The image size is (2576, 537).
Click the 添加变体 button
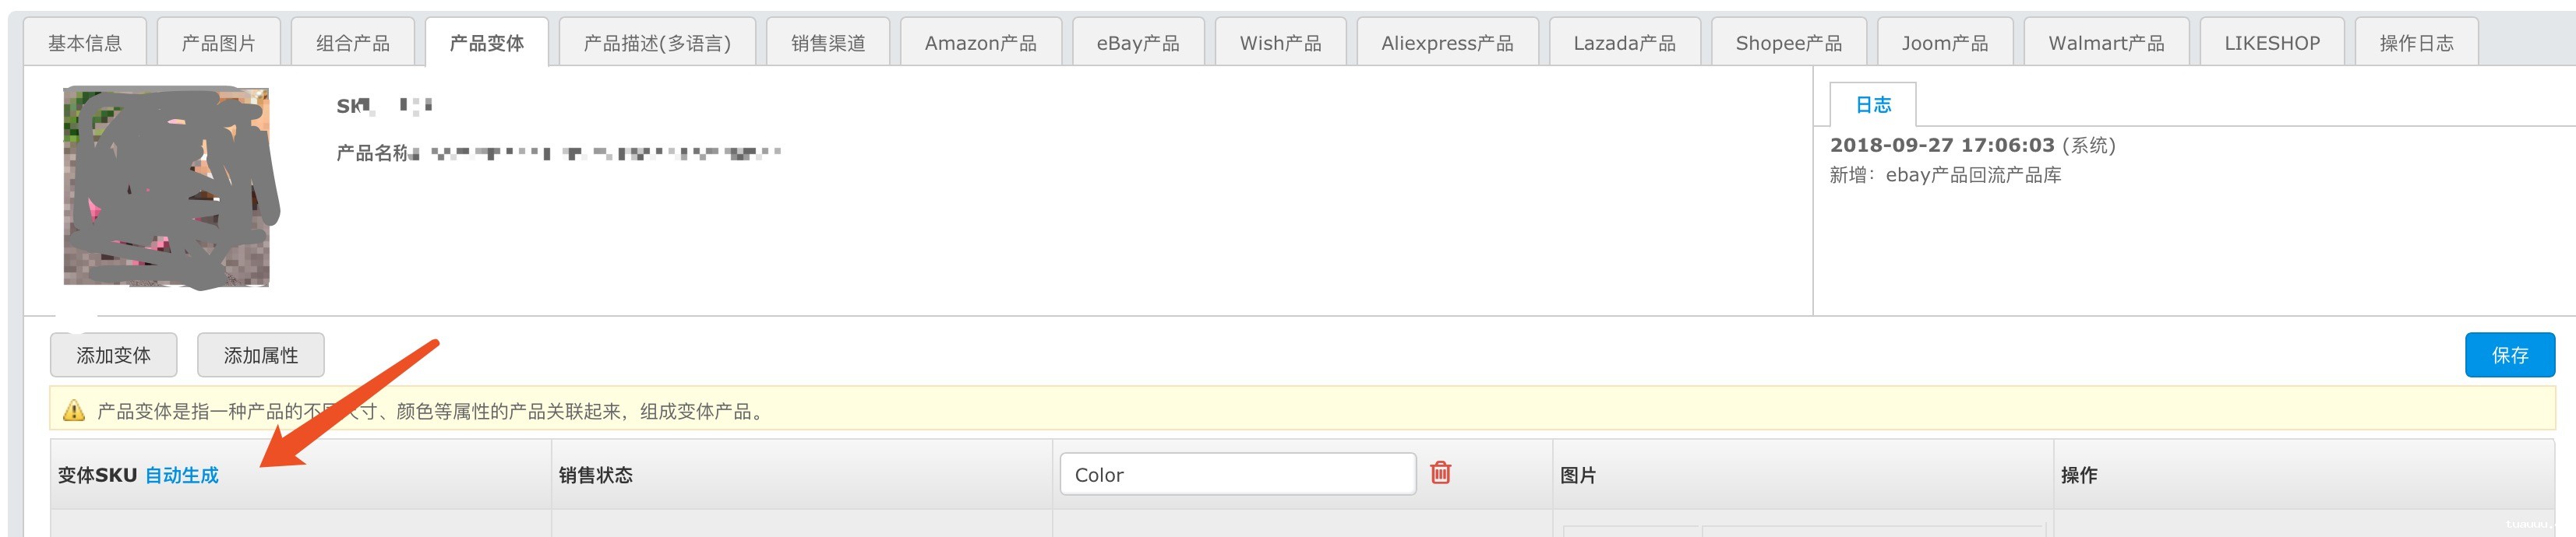(x=114, y=356)
